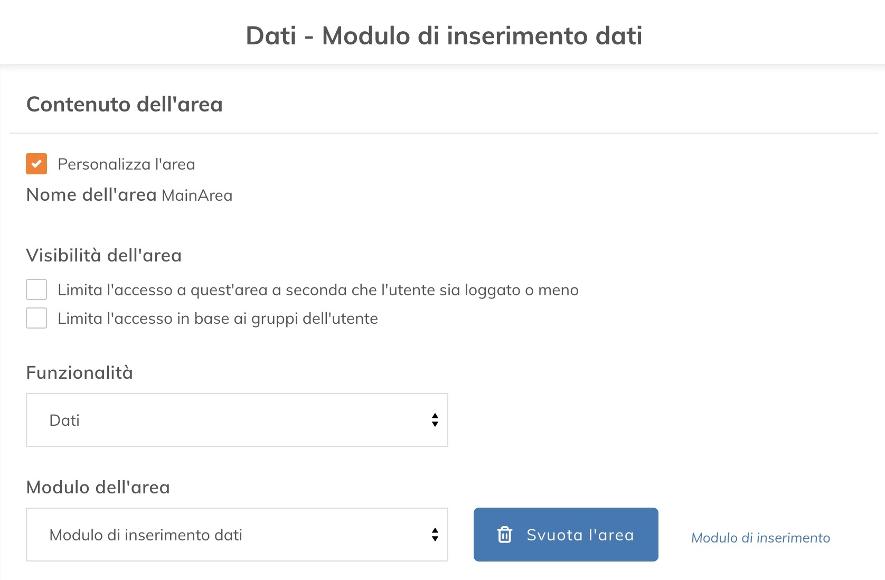Expand the Modulo di inserimento dati dropdown
885x580 pixels.
237,535
